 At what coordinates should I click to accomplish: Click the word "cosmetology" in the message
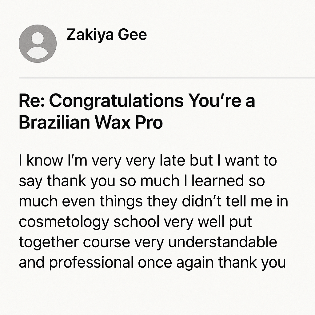click(x=64, y=222)
